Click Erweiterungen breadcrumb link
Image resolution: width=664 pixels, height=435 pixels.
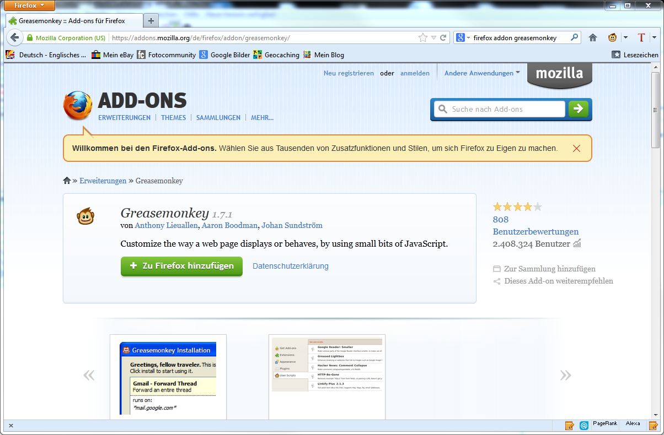click(x=103, y=181)
